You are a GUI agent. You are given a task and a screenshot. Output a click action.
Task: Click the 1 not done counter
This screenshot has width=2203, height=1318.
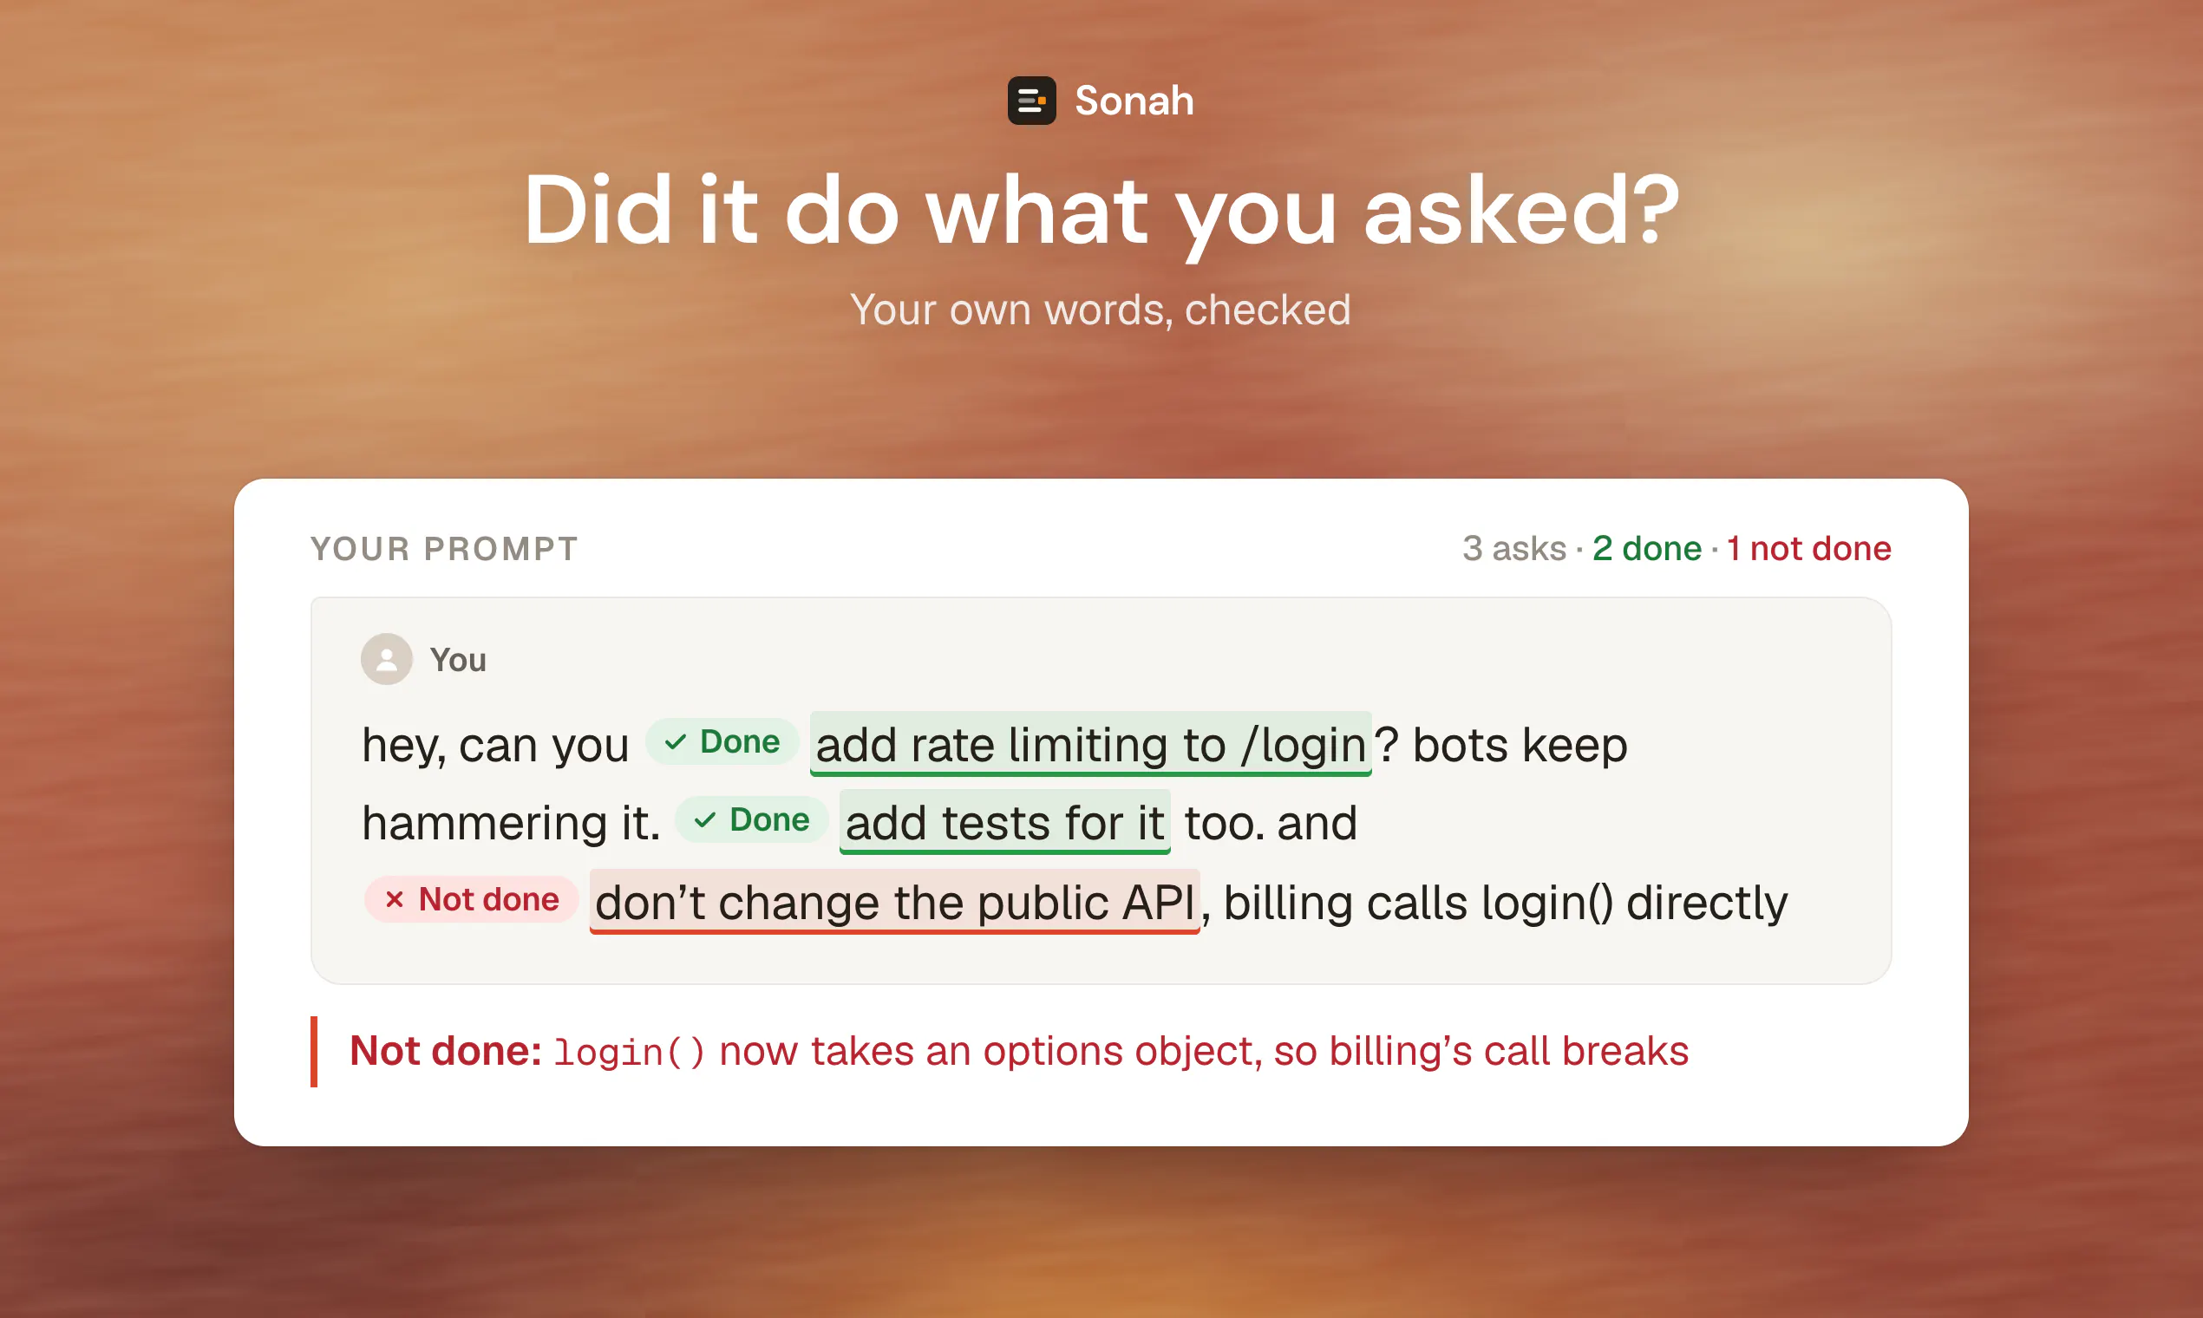pyautogui.click(x=1808, y=548)
